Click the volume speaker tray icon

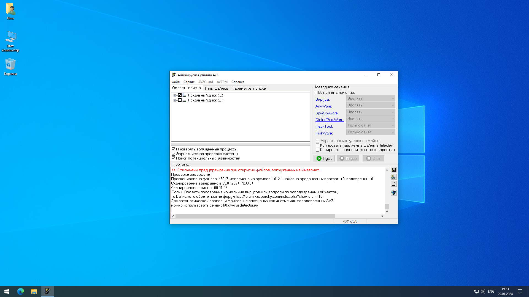(483, 291)
